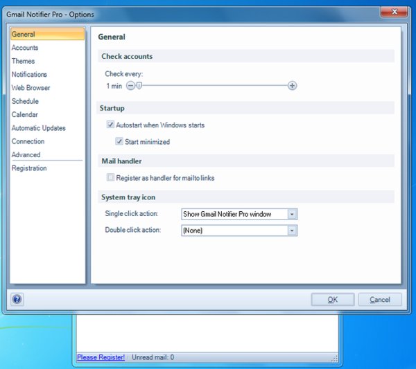
Task: Click the check interval slider thumb
Action: click(139, 86)
